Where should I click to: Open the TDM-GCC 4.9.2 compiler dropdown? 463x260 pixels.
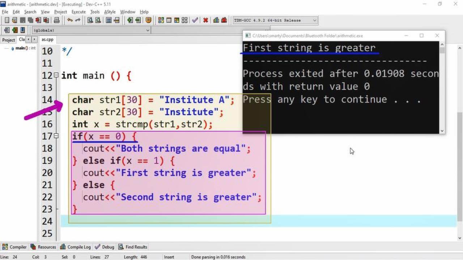pyautogui.click(x=275, y=20)
